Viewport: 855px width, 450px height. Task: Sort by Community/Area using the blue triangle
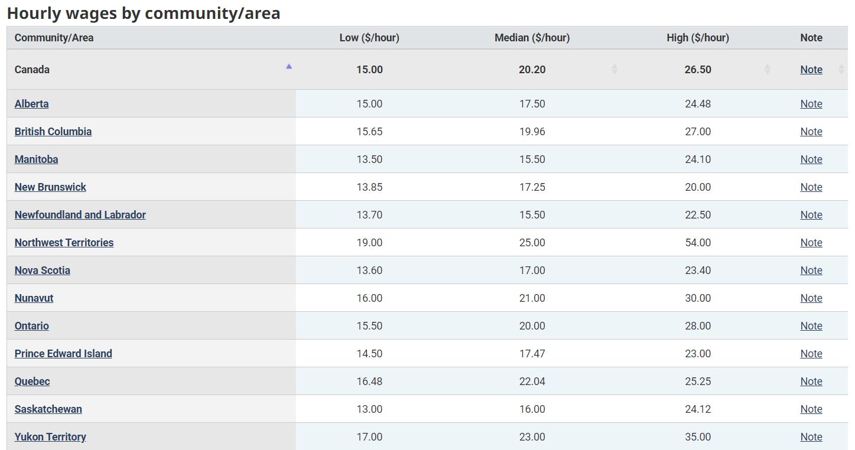(x=289, y=67)
